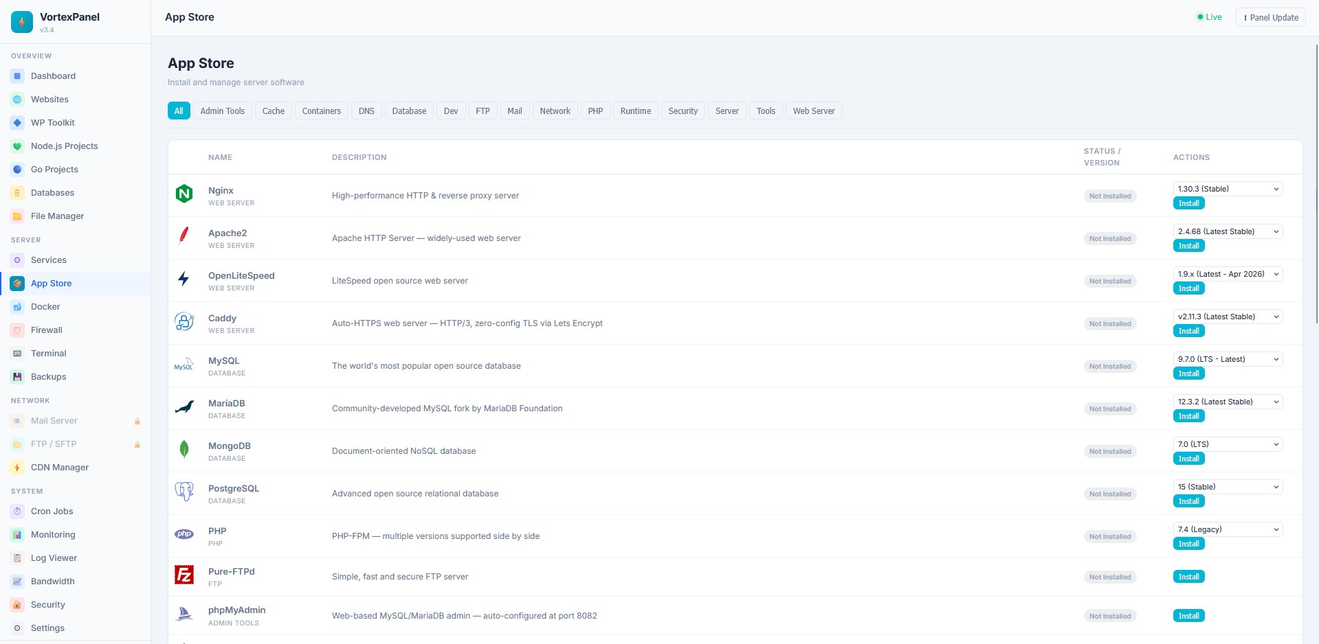Open Dashboard via its sidebar icon
This screenshot has height=644, width=1319.
18,76
